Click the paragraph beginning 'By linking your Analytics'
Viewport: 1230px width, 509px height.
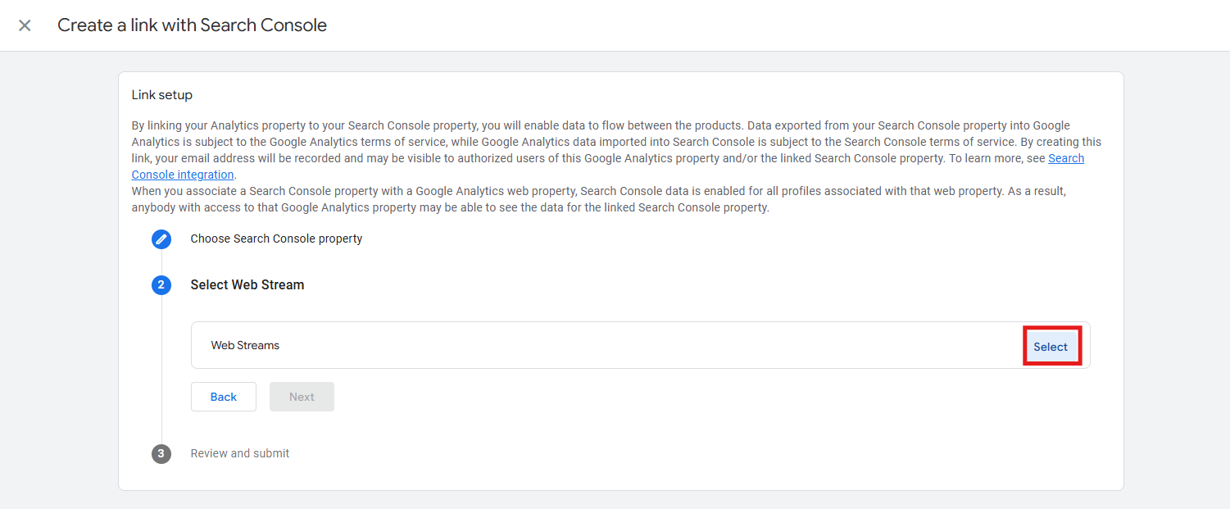click(x=616, y=150)
